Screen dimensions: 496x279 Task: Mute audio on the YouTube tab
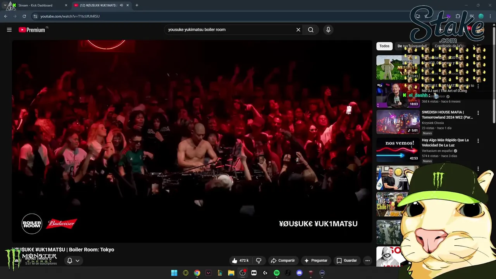pyautogui.click(x=121, y=5)
